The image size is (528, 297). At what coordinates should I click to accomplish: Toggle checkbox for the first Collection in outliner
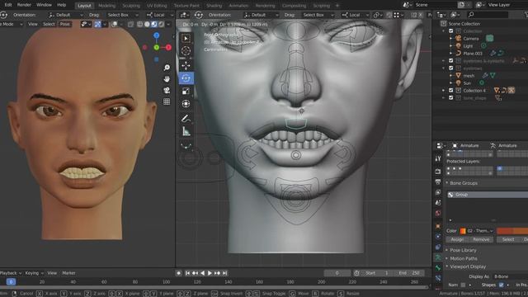coord(451,31)
